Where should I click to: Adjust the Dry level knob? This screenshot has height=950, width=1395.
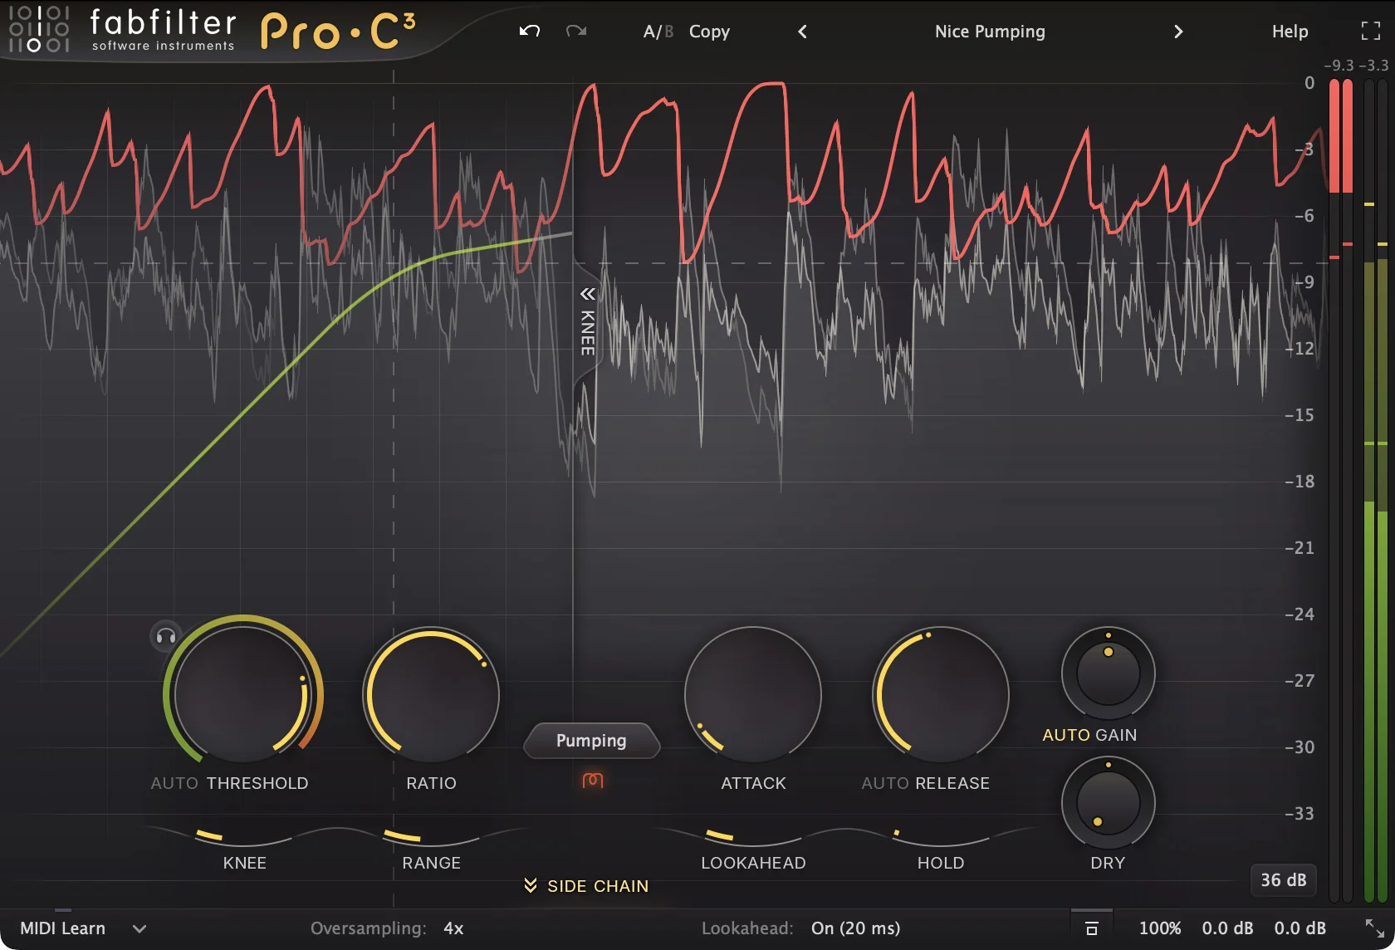[1108, 803]
